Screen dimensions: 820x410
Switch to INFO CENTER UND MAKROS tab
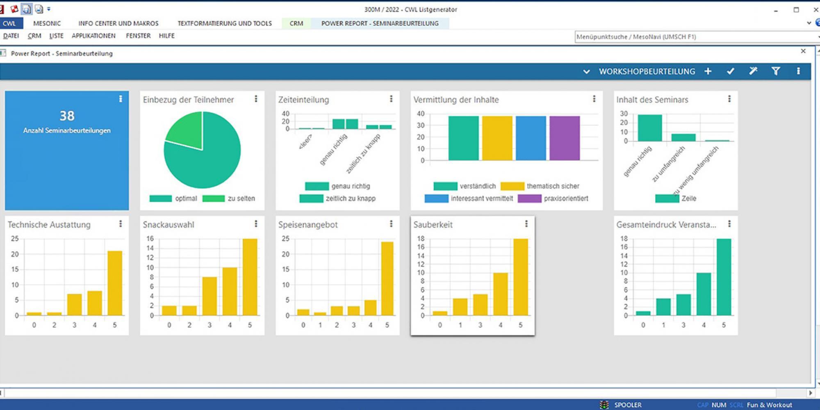[x=118, y=23]
